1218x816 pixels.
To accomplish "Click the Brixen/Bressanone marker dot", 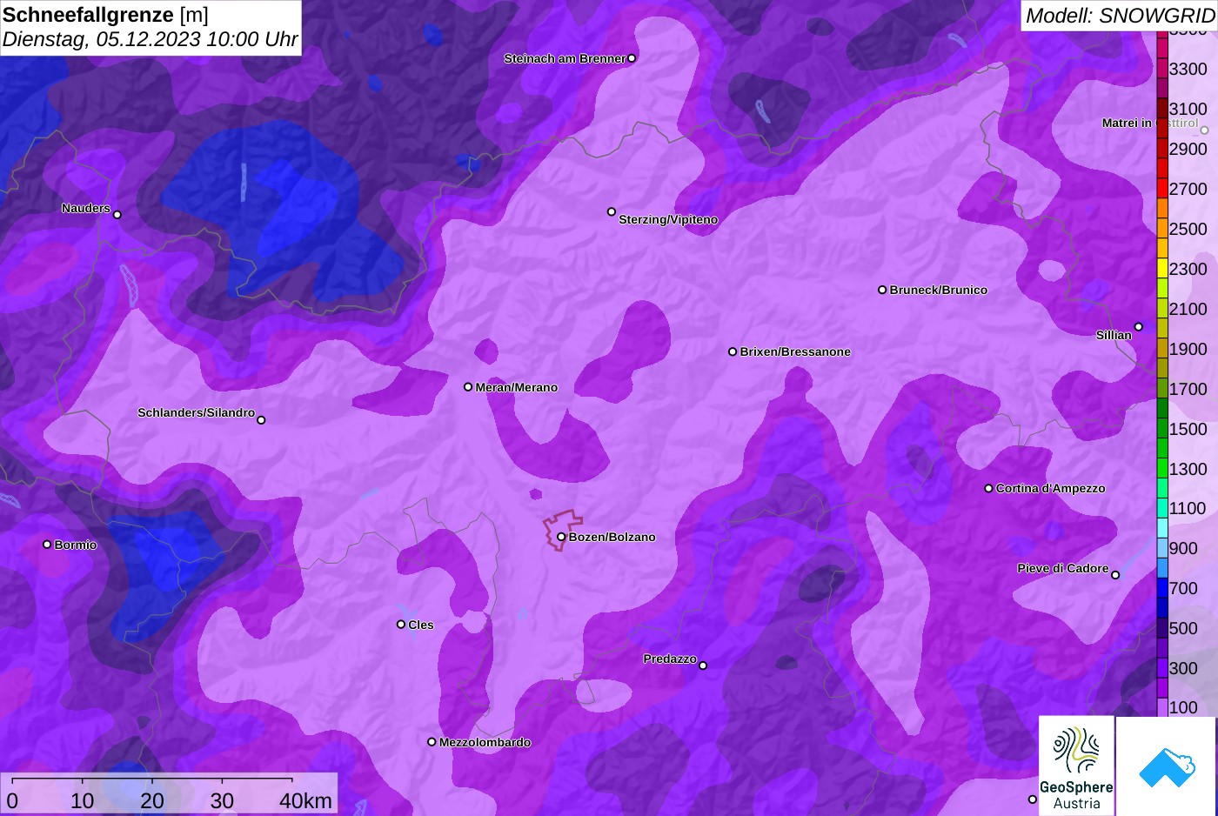I will click(733, 351).
